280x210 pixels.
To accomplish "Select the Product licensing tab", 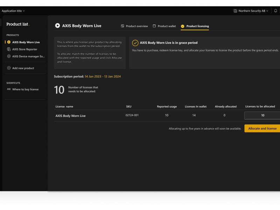I will [195, 26].
